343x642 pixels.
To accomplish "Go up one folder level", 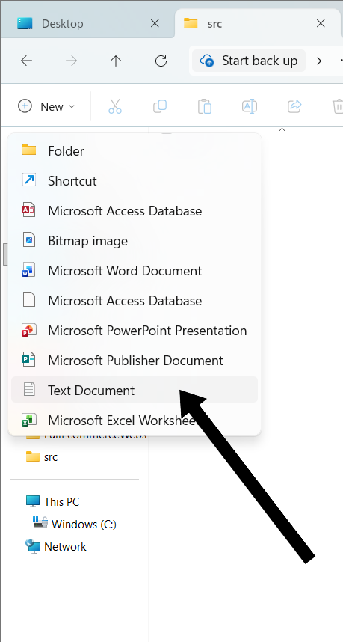I will pos(116,61).
